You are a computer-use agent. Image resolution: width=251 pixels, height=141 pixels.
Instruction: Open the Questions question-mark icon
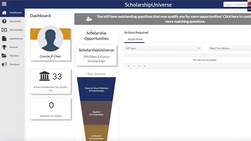4,21
